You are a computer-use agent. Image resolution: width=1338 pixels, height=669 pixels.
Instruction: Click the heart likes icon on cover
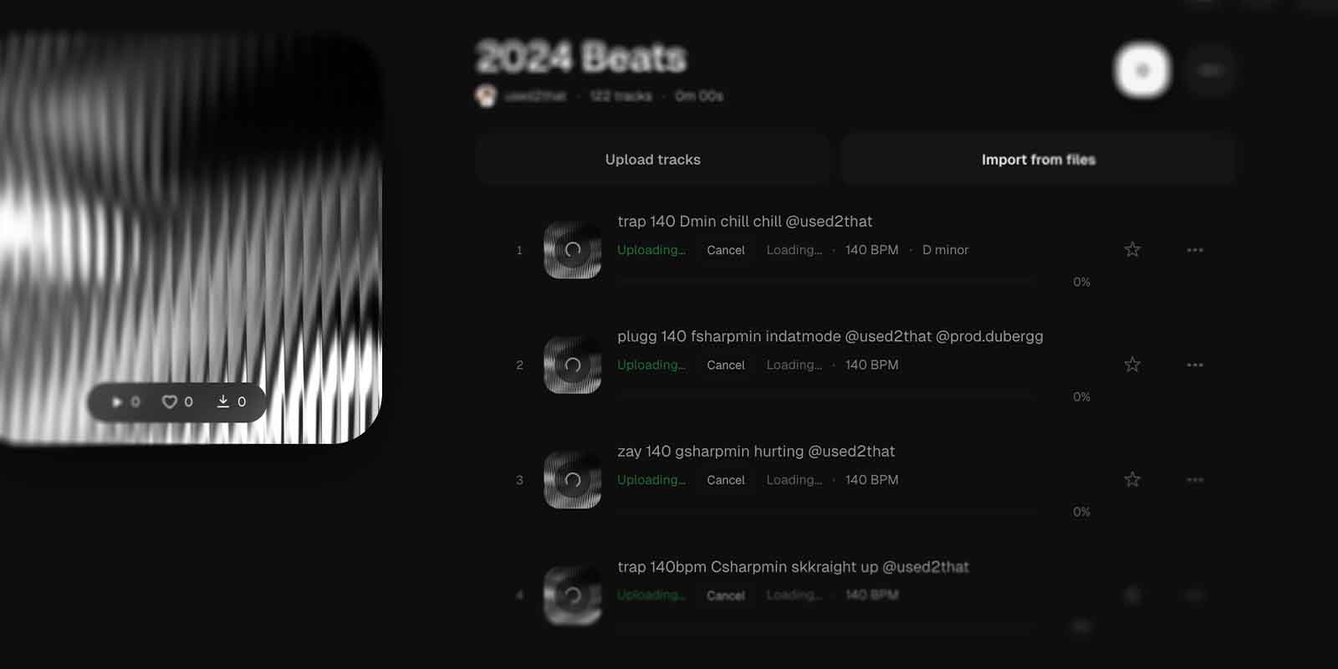click(170, 402)
